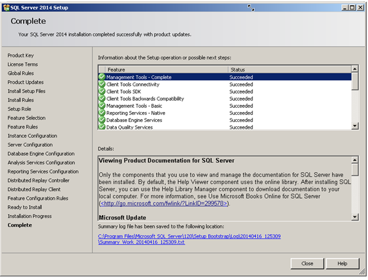Click the Product Updates step
This screenshot has width=368, height=280.
25,82
